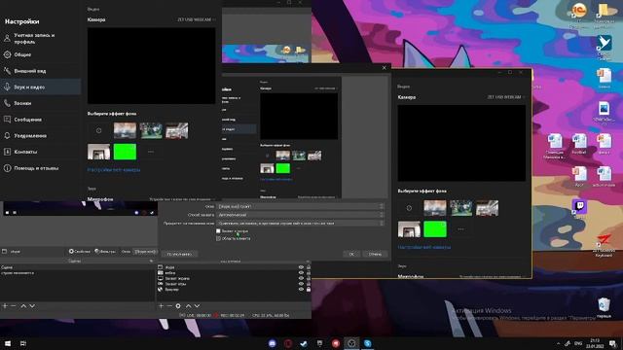
Task: Add a new source in OBS sources list
Action: [161, 306]
